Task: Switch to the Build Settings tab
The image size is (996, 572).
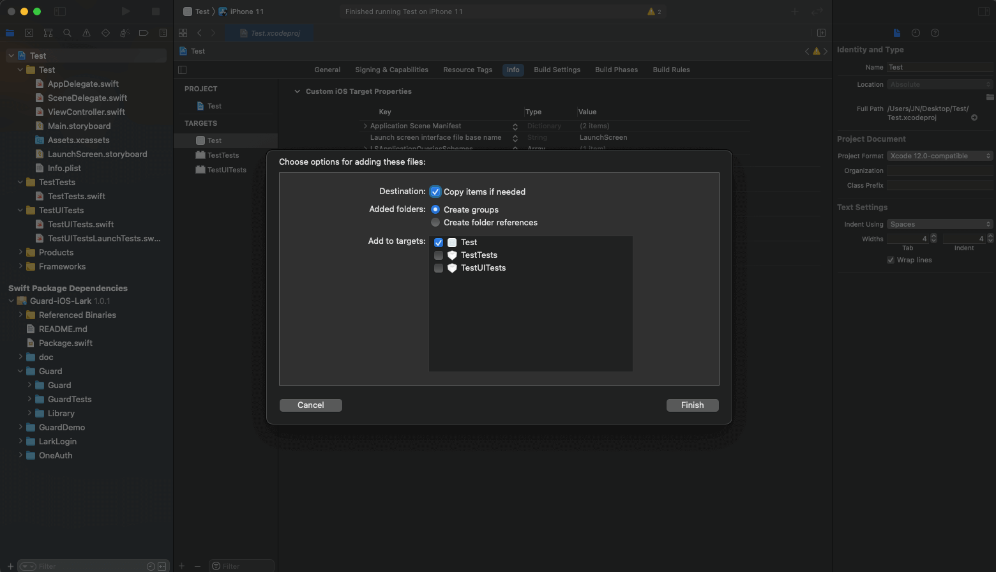Action: (557, 70)
